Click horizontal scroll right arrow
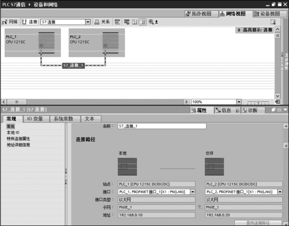The image size is (289, 226). tap(186, 102)
